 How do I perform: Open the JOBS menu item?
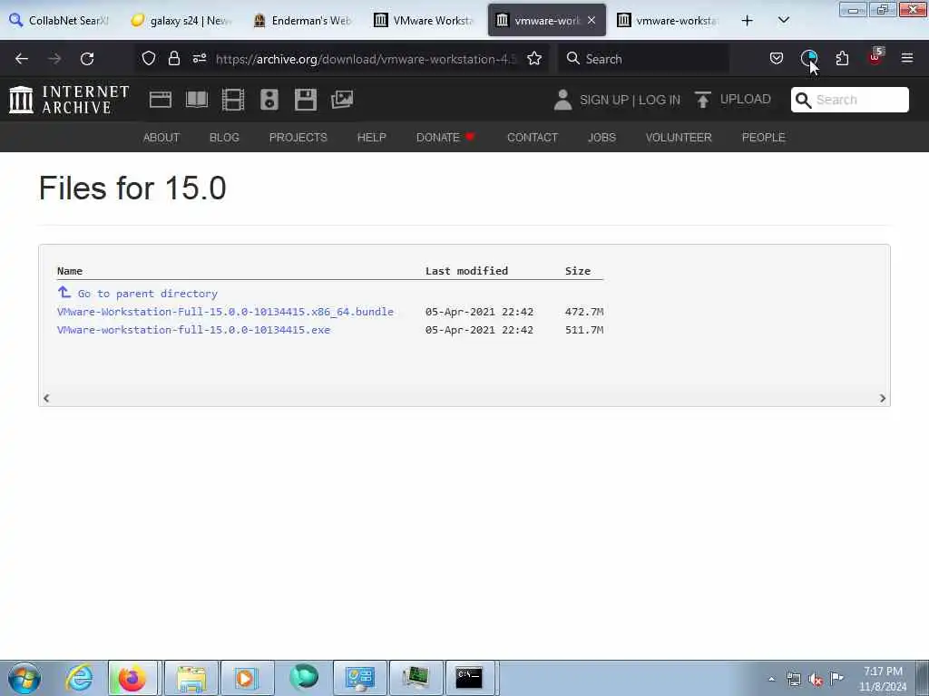click(602, 138)
